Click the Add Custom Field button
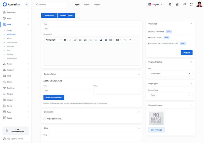204x143 pixels. 54,97
